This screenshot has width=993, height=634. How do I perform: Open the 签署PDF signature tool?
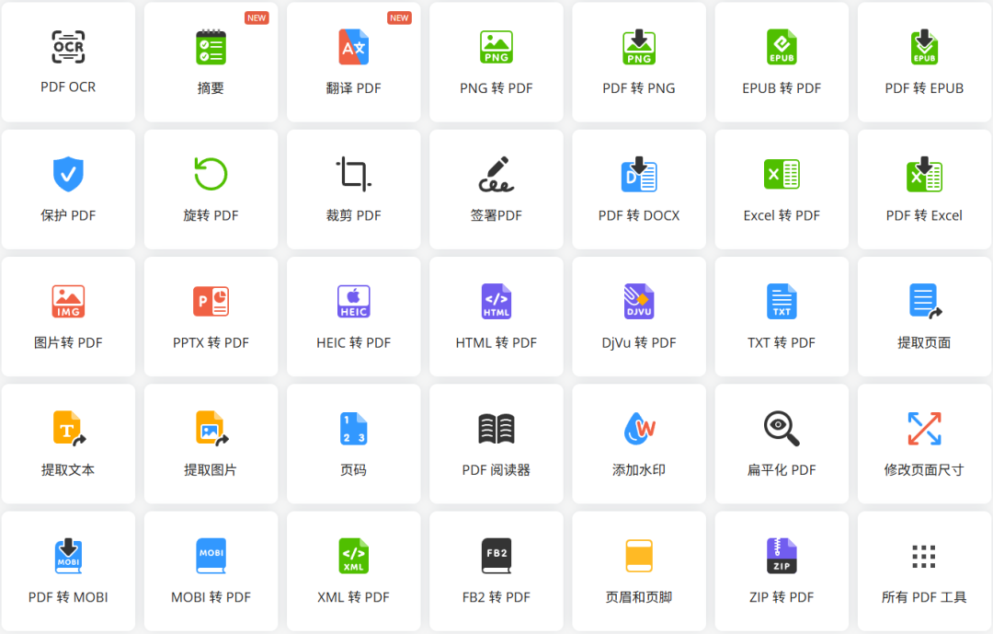pos(496,190)
